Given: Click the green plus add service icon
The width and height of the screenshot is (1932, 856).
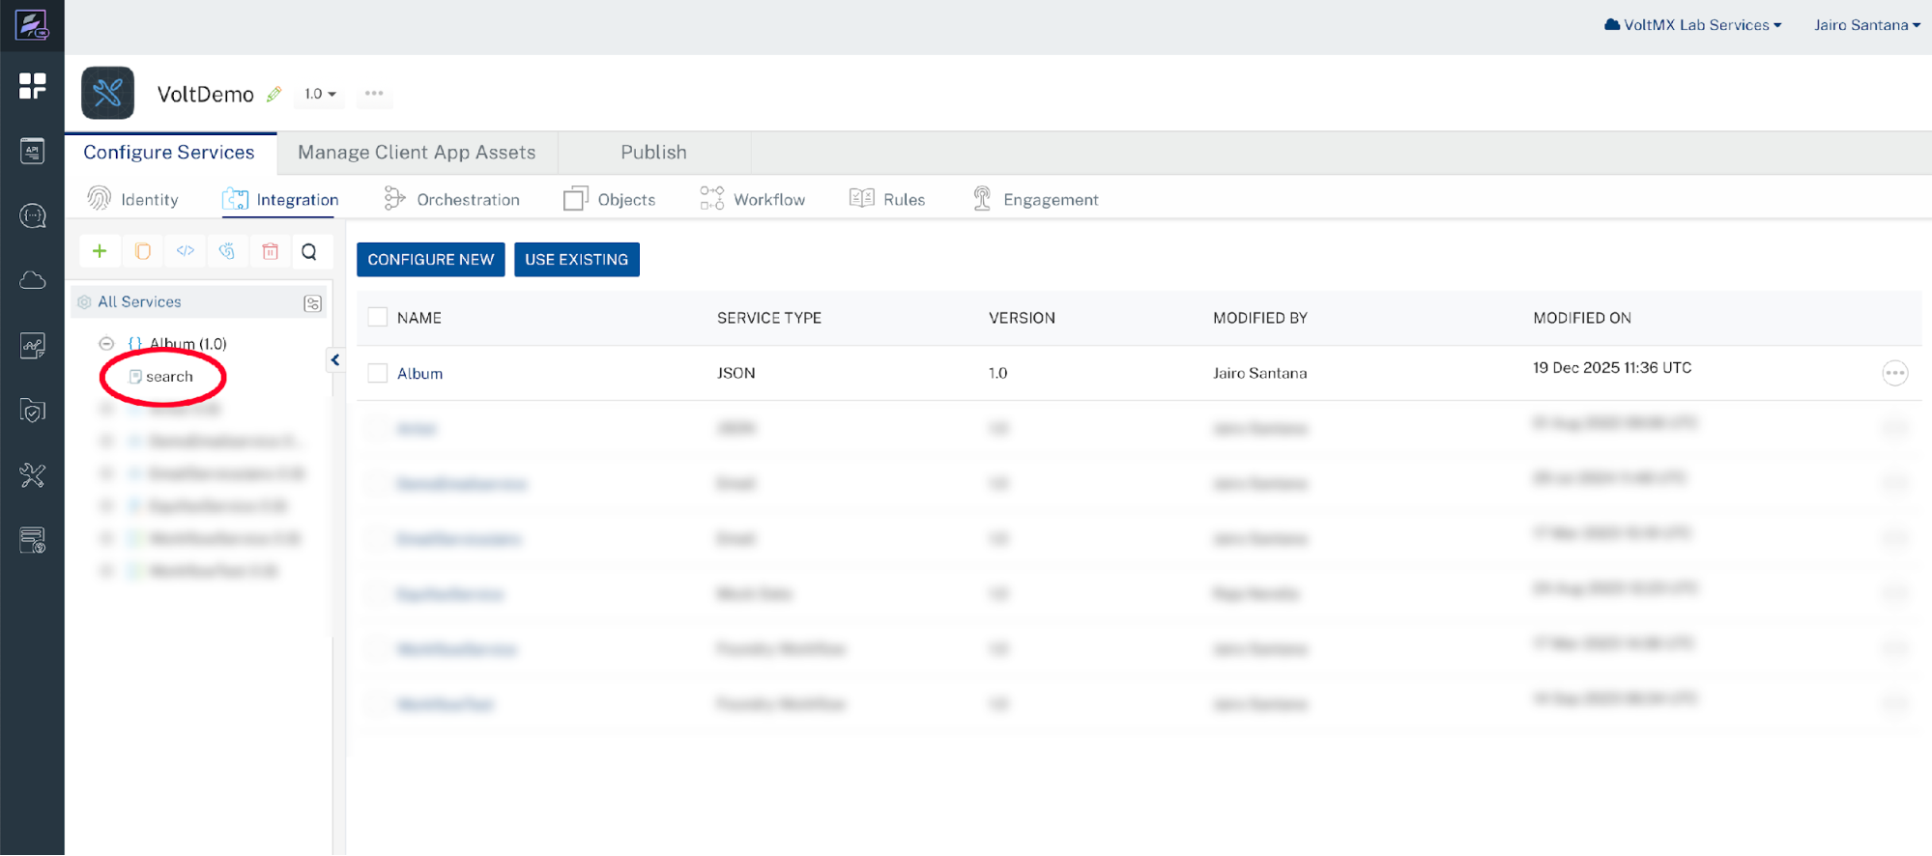Looking at the screenshot, I should click(x=100, y=251).
